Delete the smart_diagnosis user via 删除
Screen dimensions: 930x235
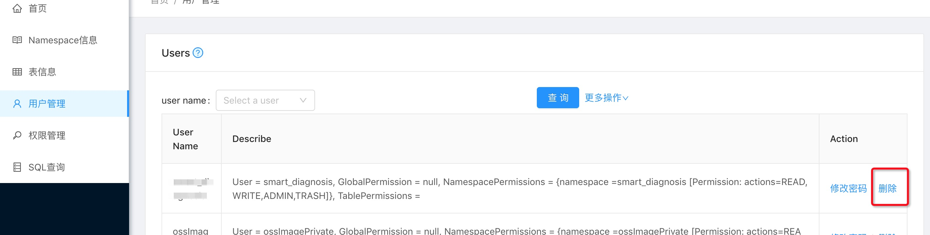coord(887,188)
